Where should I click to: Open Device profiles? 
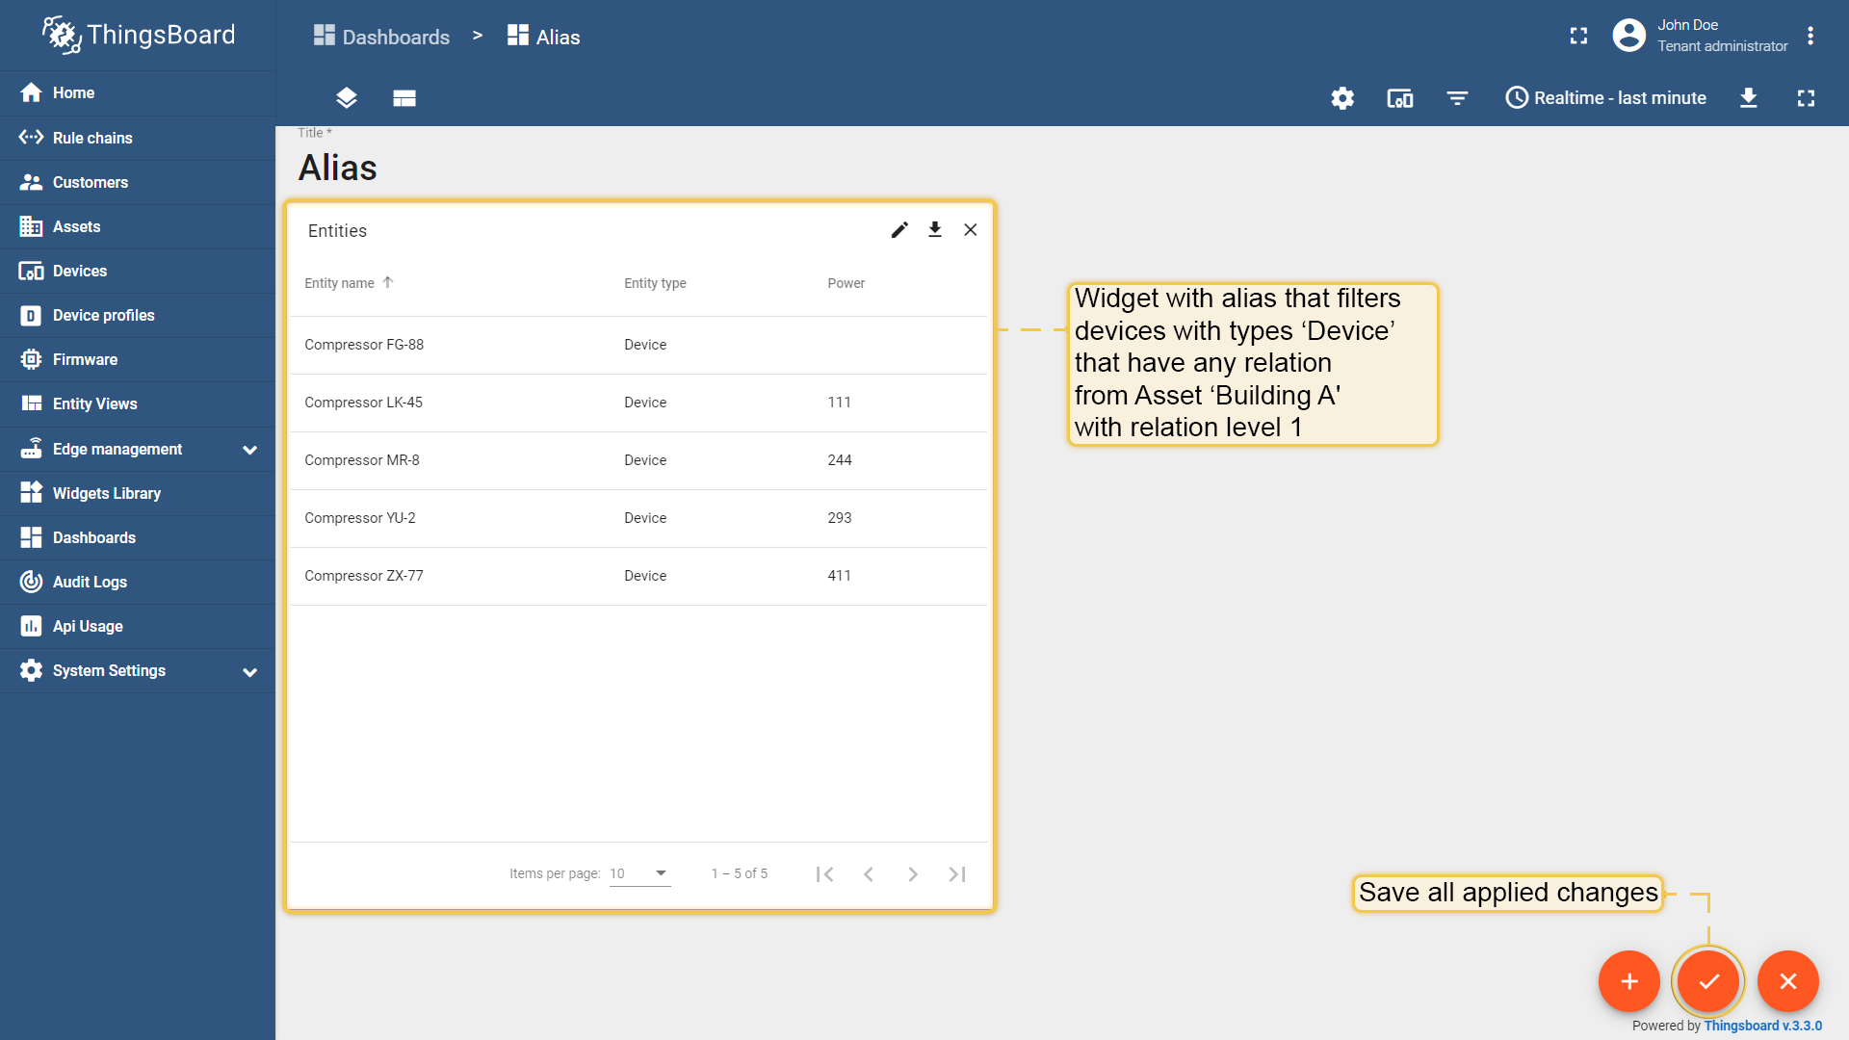(138, 315)
